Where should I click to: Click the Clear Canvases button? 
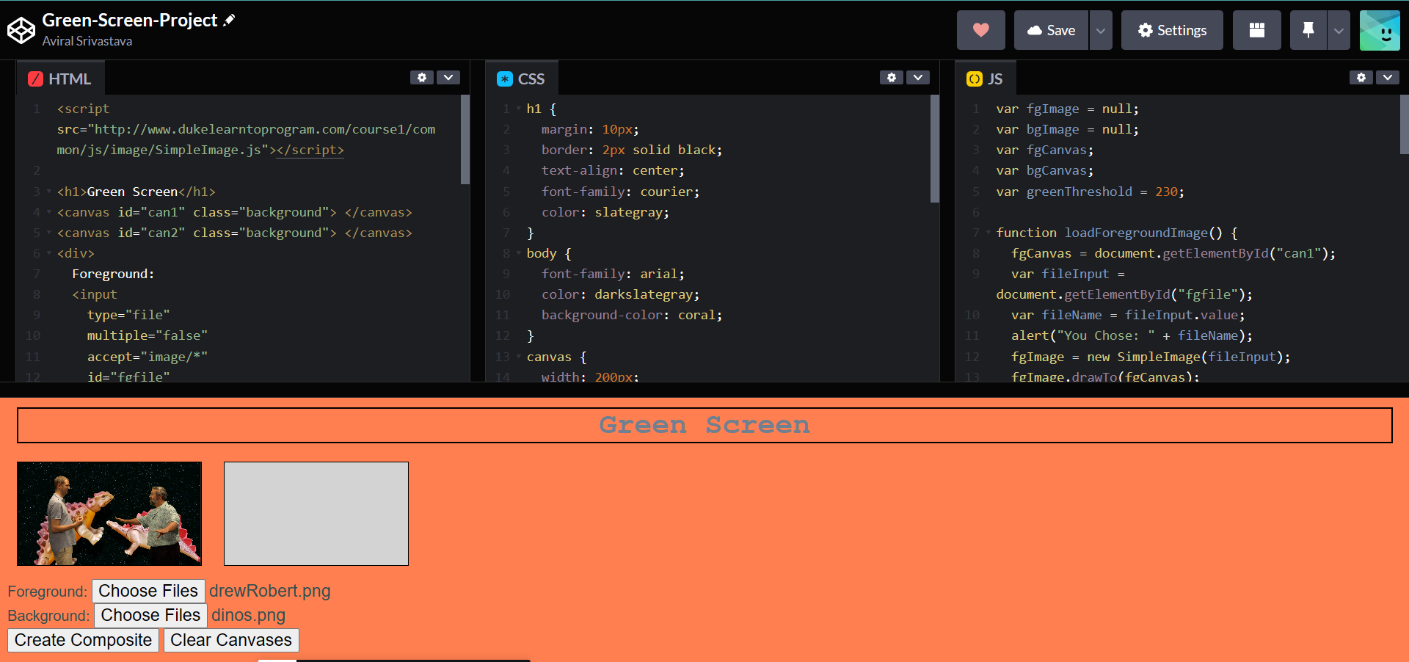231,640
